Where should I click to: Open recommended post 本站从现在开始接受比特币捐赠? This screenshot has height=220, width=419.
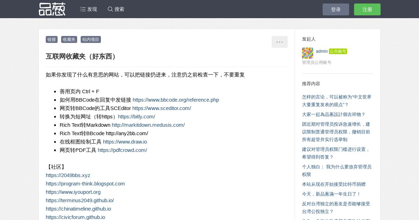(334, 184)
